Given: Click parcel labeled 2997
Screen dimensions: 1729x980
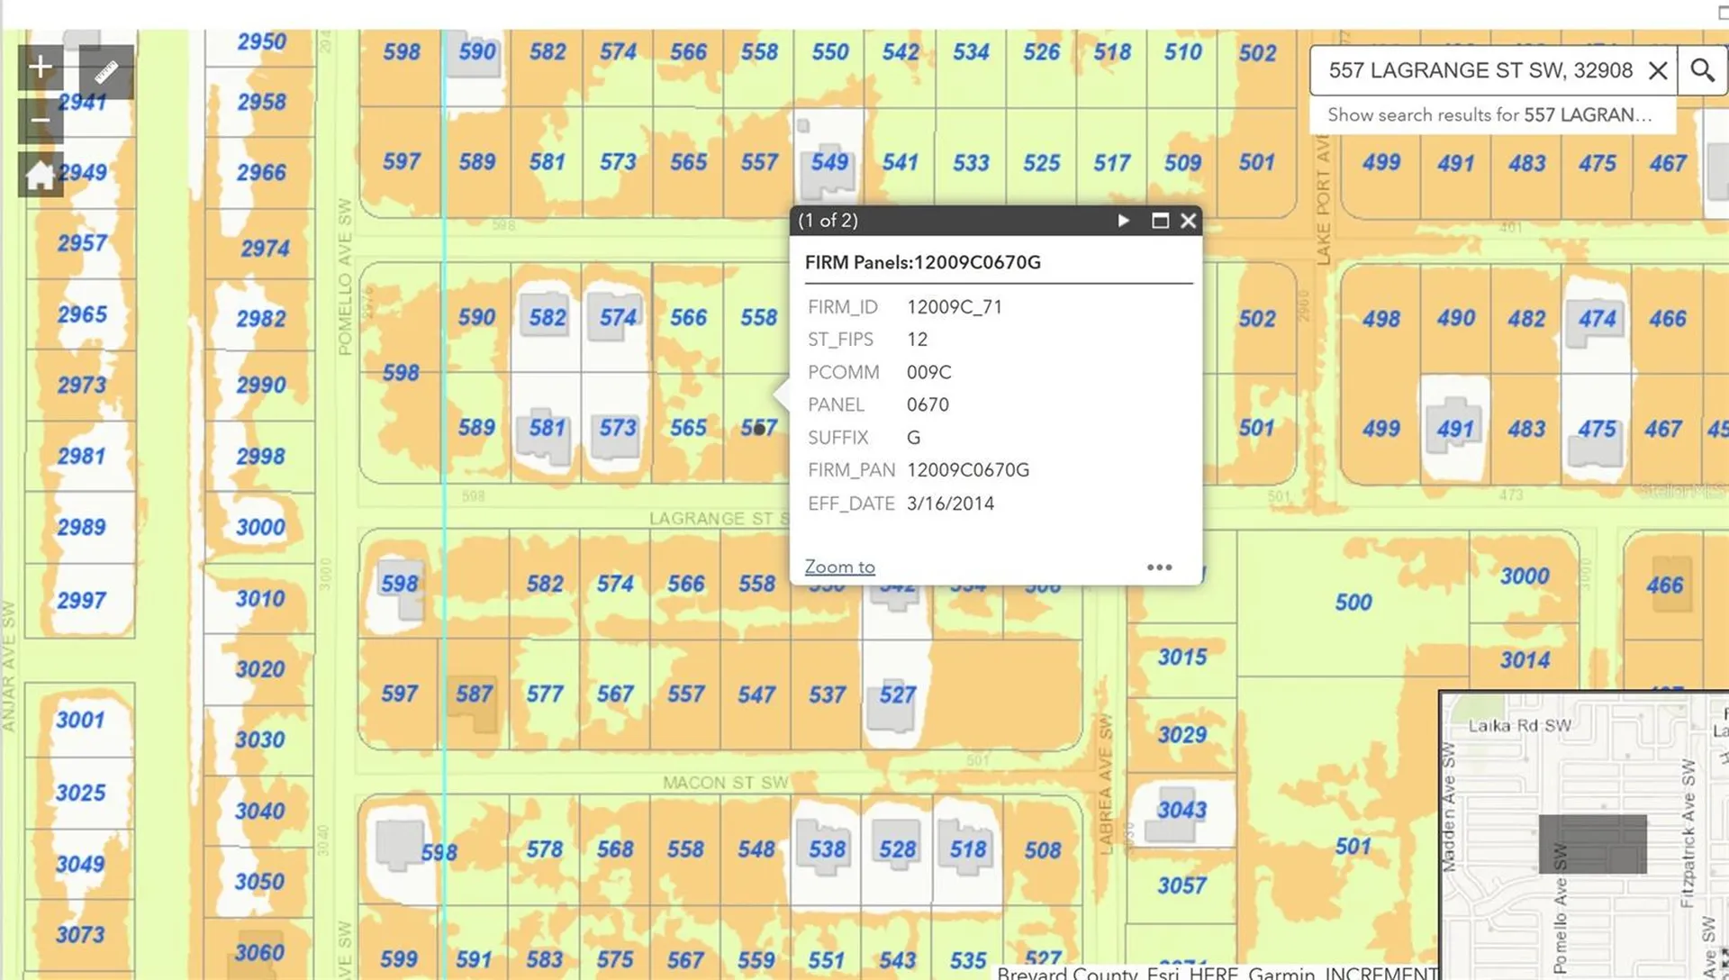Looking at the screenshot, I should point(81,601).
